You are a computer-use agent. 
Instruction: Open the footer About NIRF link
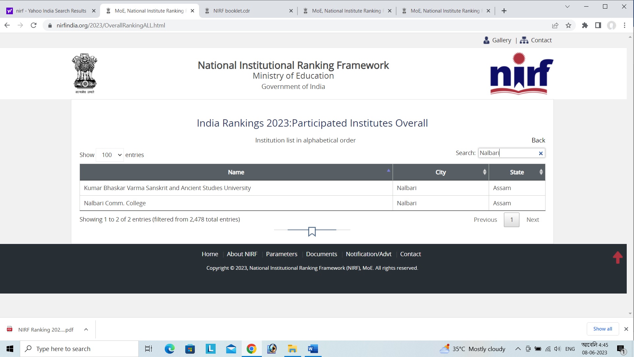[x=242, y=254]
